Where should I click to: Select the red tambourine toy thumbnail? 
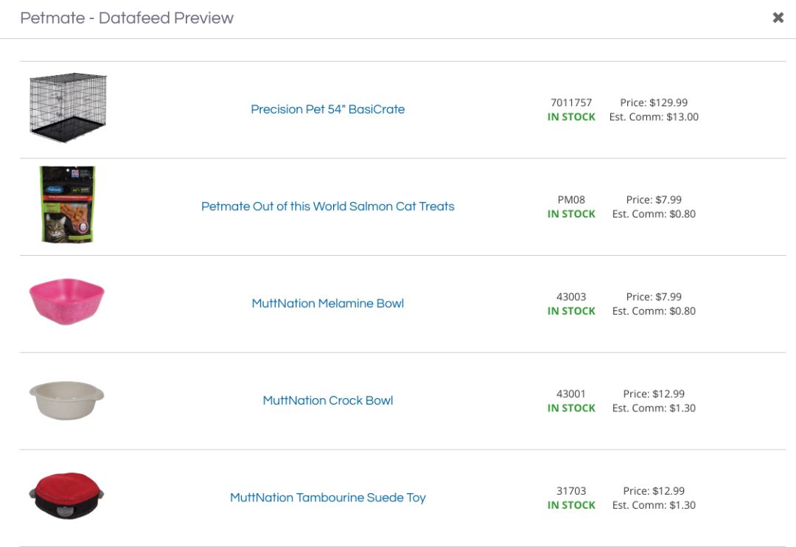(67, 496)
